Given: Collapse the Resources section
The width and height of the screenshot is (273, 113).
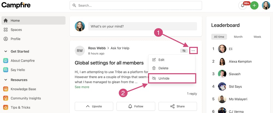Looking at the screenshot, I should 5,80.
